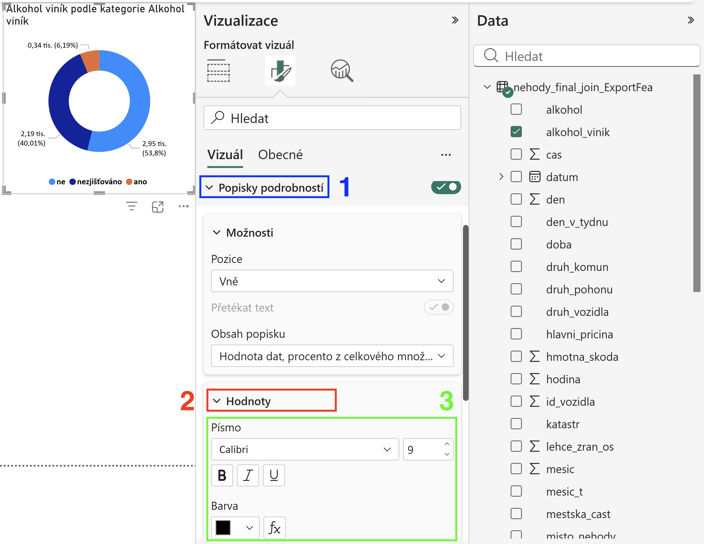Click the filter icon under the donut chart
The height and width of the screenshot is (544, 704).
[x=132, y=206]
